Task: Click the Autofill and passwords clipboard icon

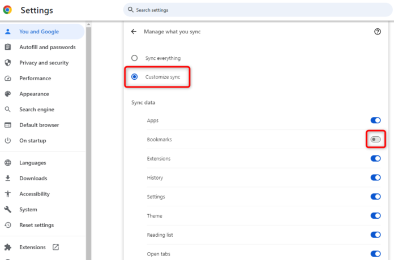Action: pos(8,47)
